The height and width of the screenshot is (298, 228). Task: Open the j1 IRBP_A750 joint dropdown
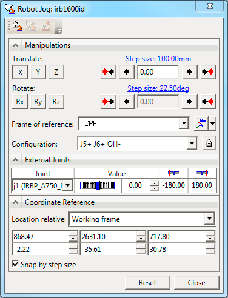[67, 185]
